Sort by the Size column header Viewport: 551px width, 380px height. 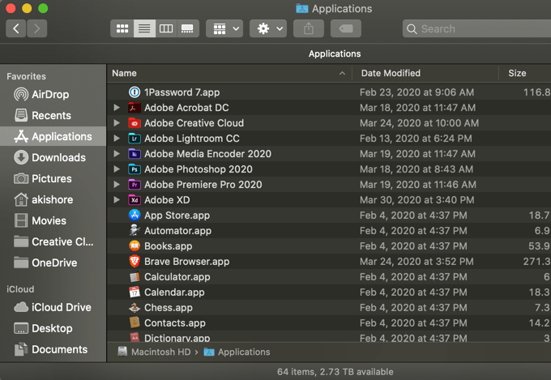(525, 73)
